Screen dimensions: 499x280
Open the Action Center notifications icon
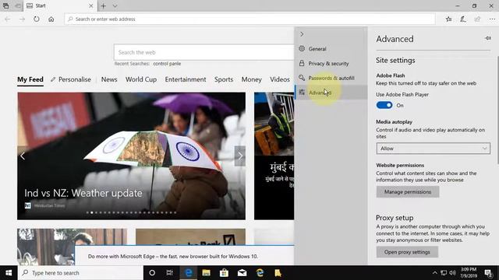[x=488, y=273]
